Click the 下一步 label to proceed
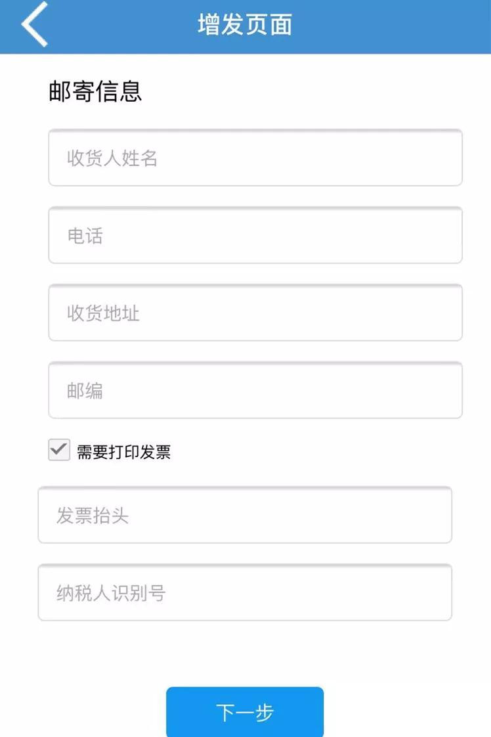491x737 pixels. [244, 713]
